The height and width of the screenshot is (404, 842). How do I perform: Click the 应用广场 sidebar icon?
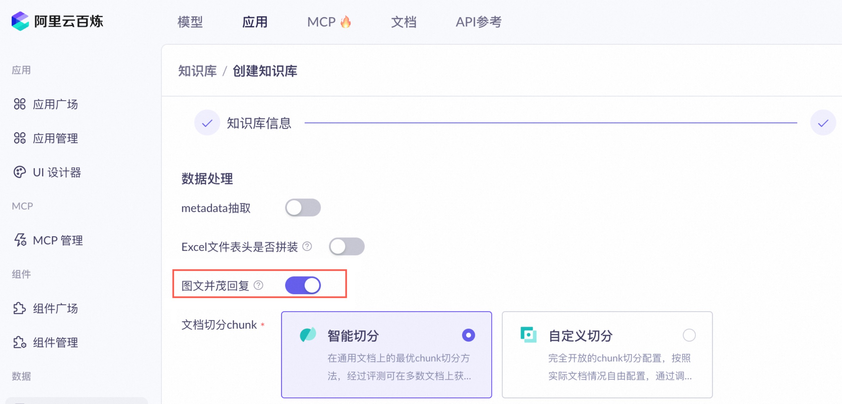point(20,104)
